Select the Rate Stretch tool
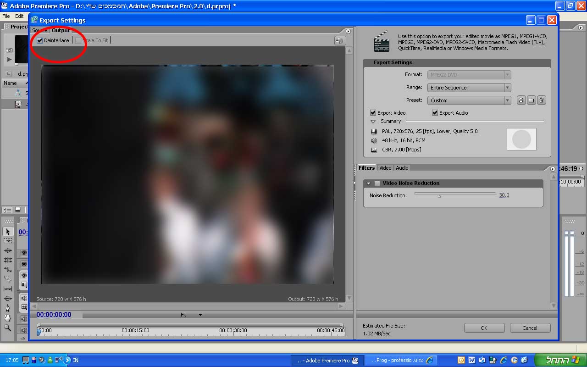 [8, 270]
